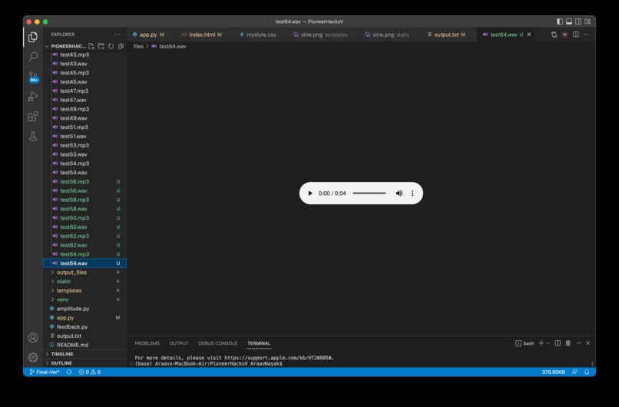Open editor more actions ellipsis
Viewport: 619px width, 407px height.
[587, 35]
